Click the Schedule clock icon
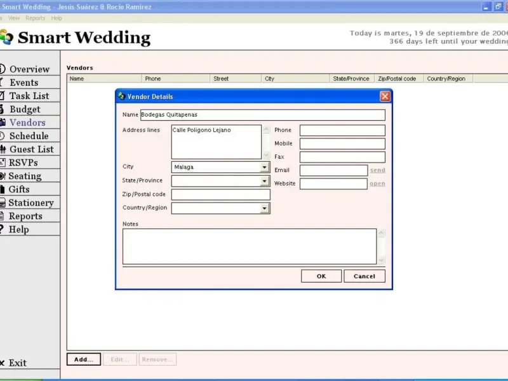 point(2,136)
